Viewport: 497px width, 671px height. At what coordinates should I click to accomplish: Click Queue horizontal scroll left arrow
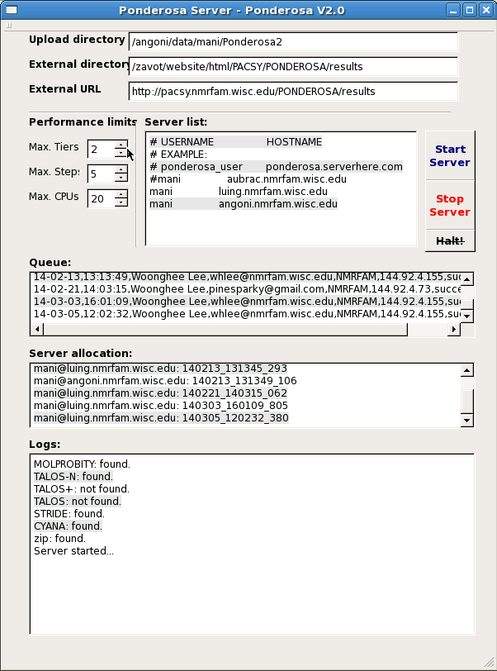tap(37, 329)
